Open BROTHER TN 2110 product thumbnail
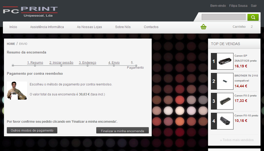Screen dimensions: 264x151 [225, 81]
